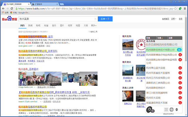188x117 pixels.
Task: Click the 登录 link
Action: coord(181,19)
